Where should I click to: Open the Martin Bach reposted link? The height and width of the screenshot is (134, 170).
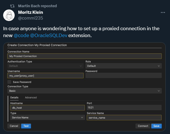[x=37, y=6]
